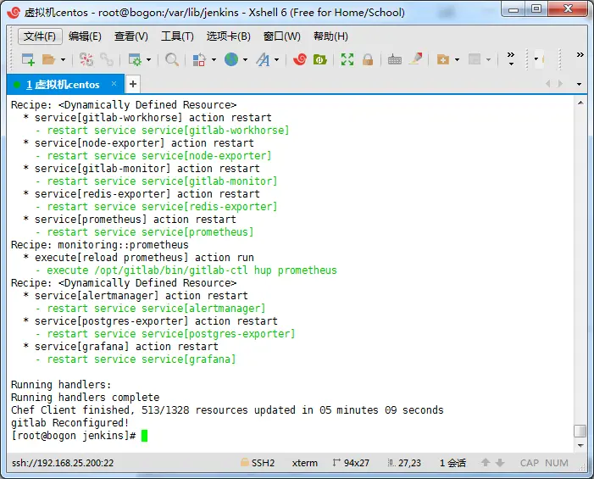The width and height of the screenshot is (594, 479).
Task: Click the New Session icon
Action: 28,59
